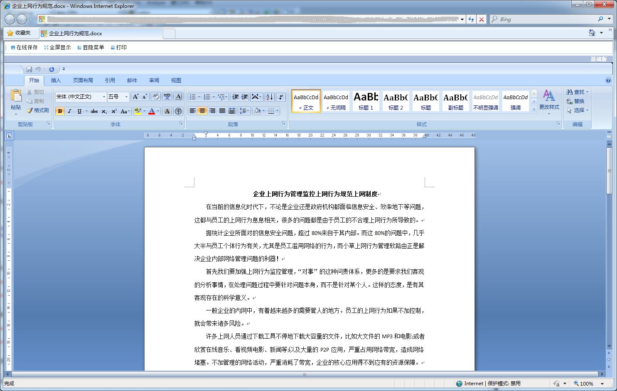617x391 pixels.
Task: Apply the 标题 1 style thumbnail
Action: click(366, 101)
